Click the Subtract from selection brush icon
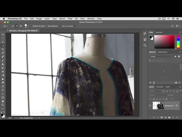This screenshot has width=182, height=137. coord(21,26)
